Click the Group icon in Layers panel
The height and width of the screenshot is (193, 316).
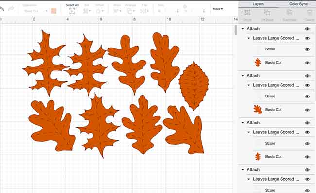tap(247, 13)
